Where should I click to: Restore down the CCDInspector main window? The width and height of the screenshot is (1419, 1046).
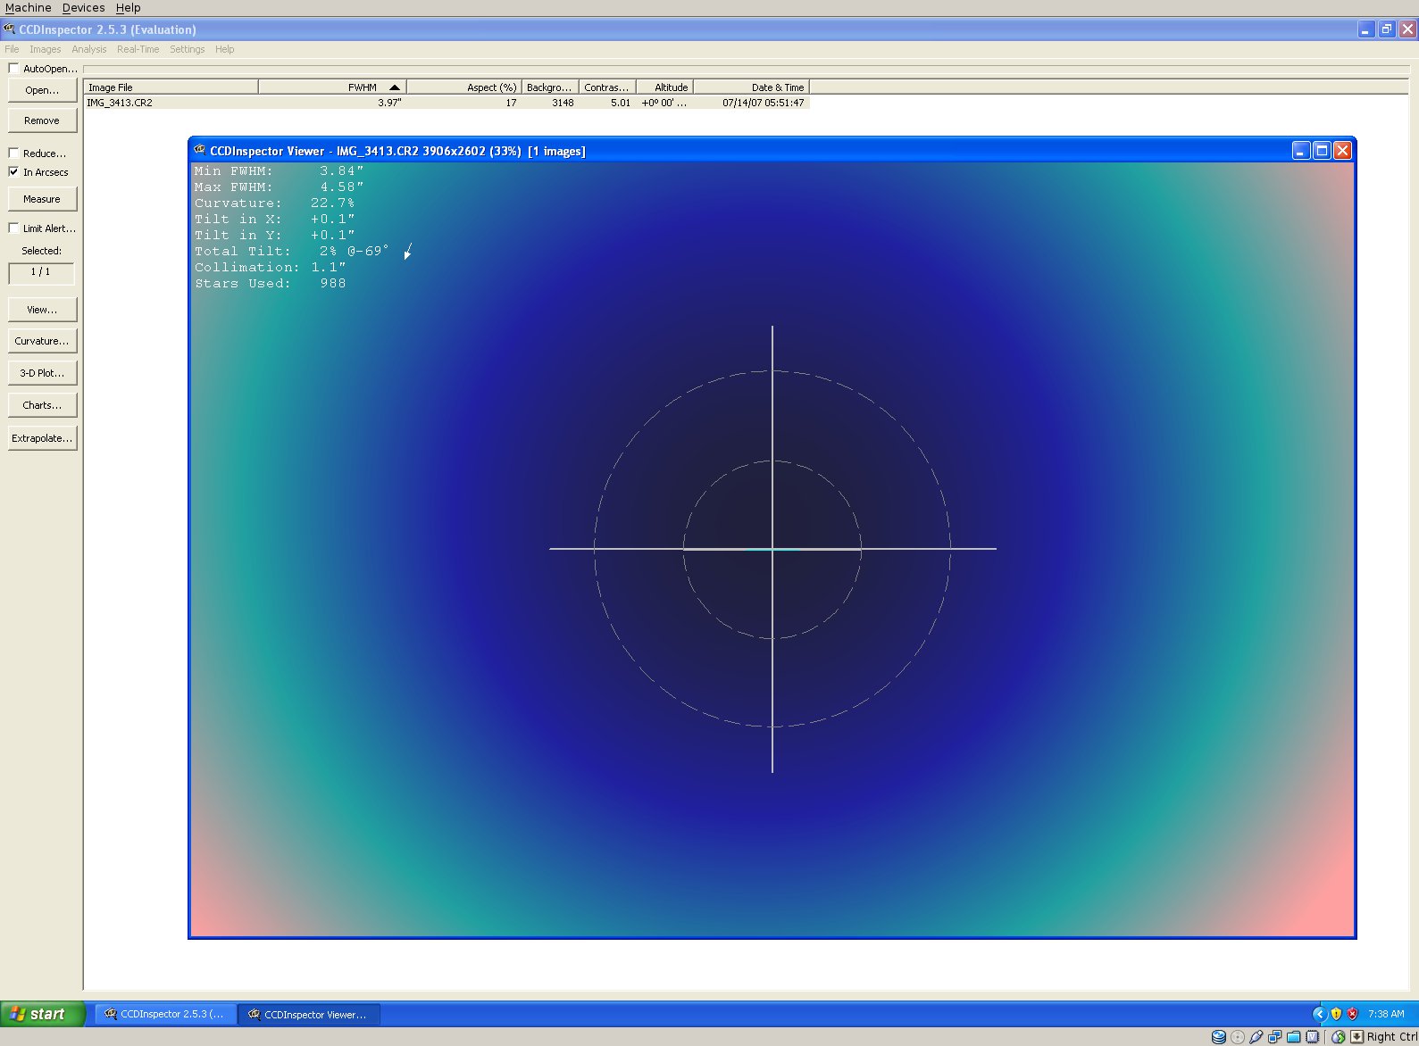(1386, 29)
